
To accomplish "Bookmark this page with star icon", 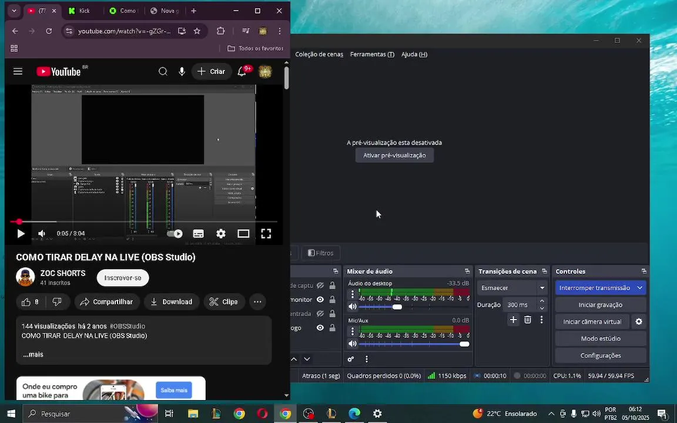I will point(197,31).
